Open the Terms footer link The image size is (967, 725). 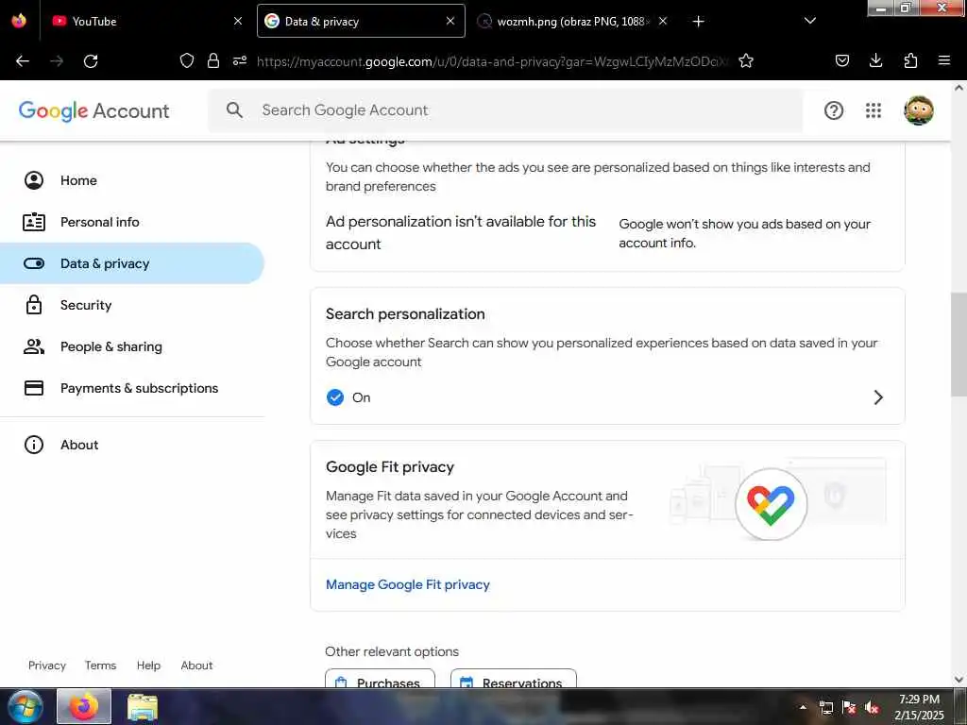click(x=100, y=666)
